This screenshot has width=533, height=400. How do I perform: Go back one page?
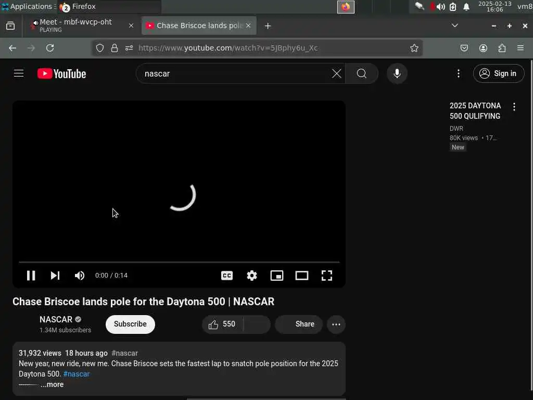(12, 48)
